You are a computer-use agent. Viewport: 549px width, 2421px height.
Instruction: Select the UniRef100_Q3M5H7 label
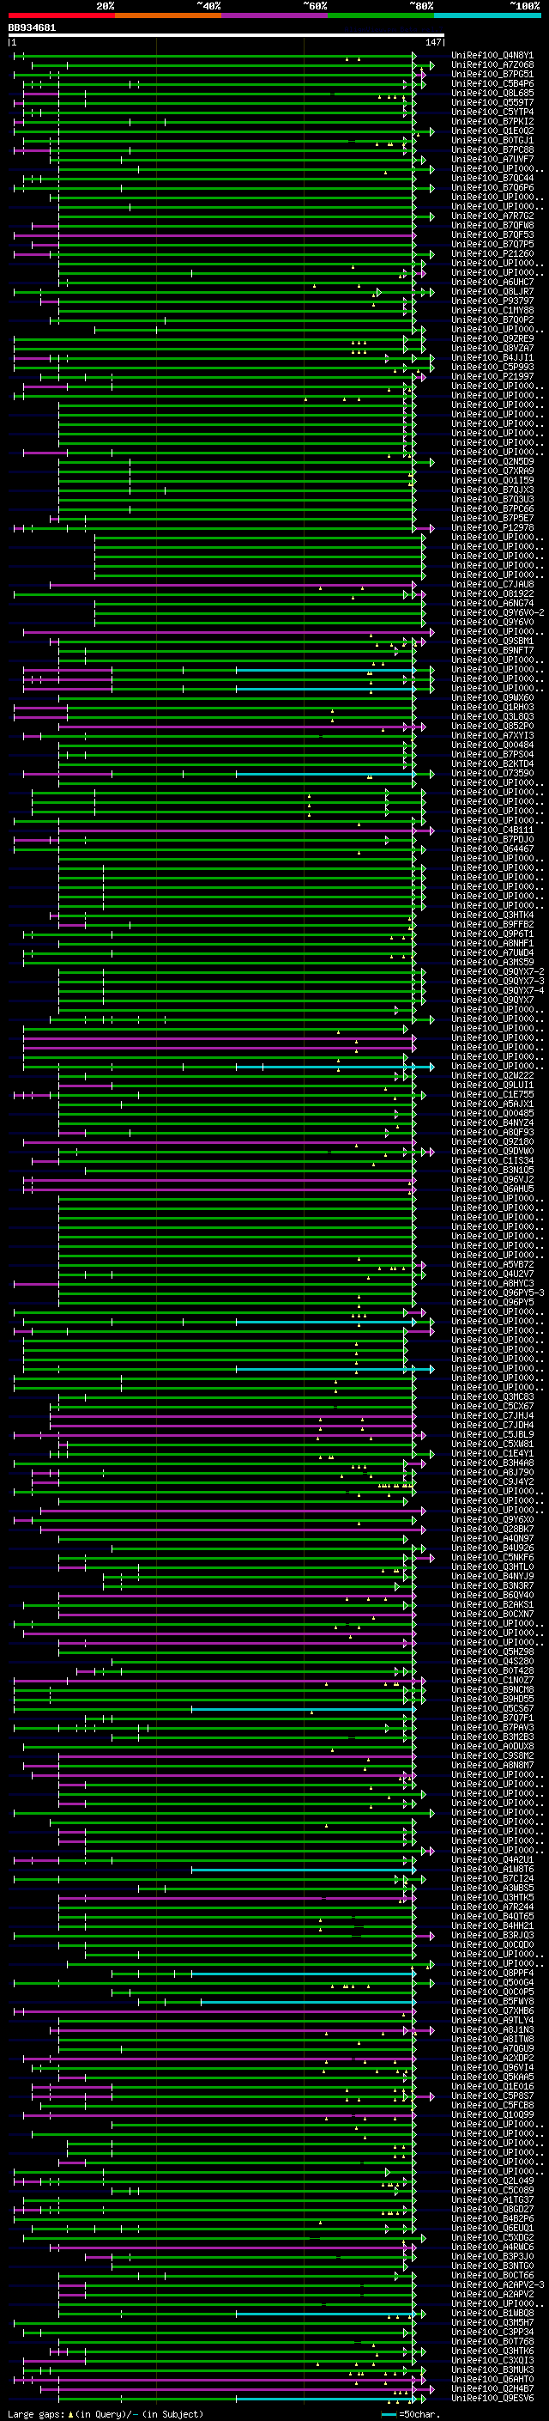(x=492, y=2322)
